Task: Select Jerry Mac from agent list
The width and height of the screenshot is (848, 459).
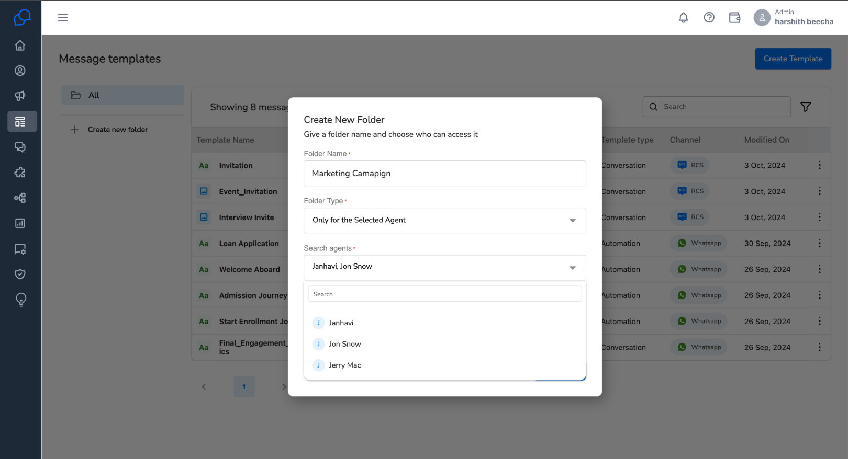Action: pyautogui.click(x=445, y=365)
